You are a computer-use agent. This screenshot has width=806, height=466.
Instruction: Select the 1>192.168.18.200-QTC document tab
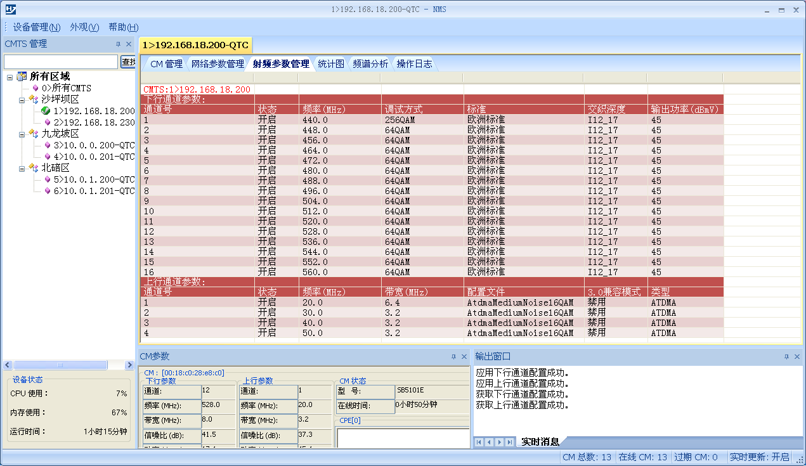point(195,45)
